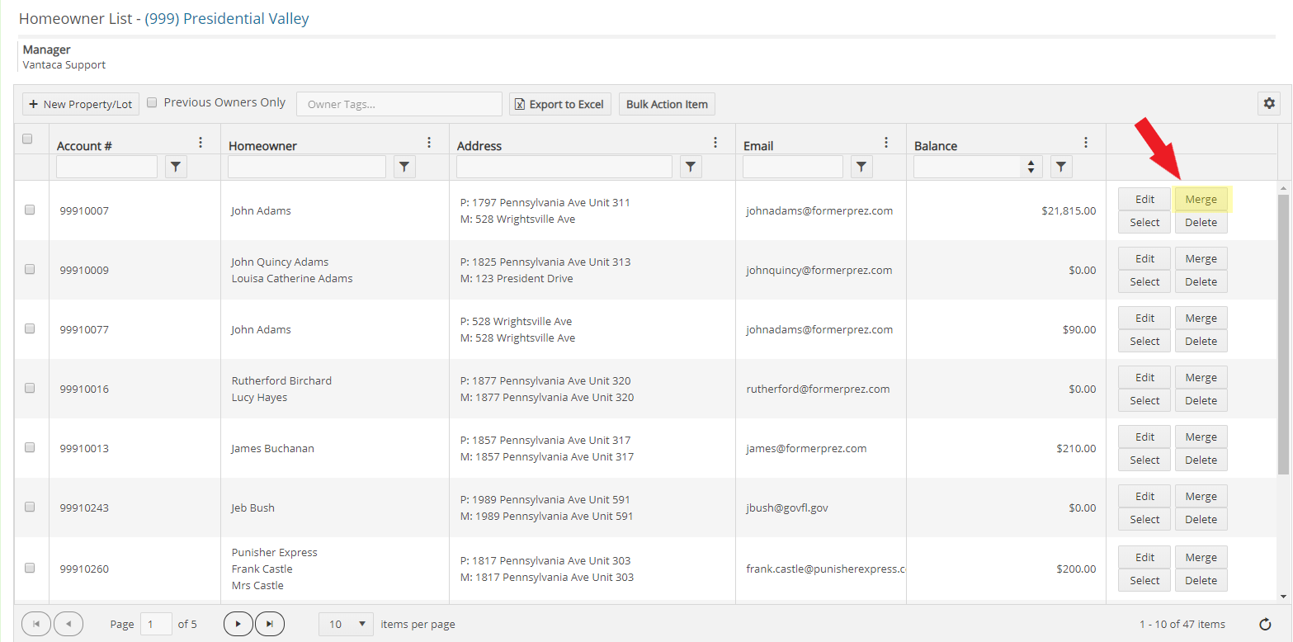Open the Homeowner column filter funnel

pyautogui.click(x=404, y=167)
